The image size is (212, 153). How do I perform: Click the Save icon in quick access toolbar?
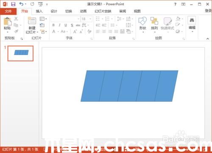13,4
